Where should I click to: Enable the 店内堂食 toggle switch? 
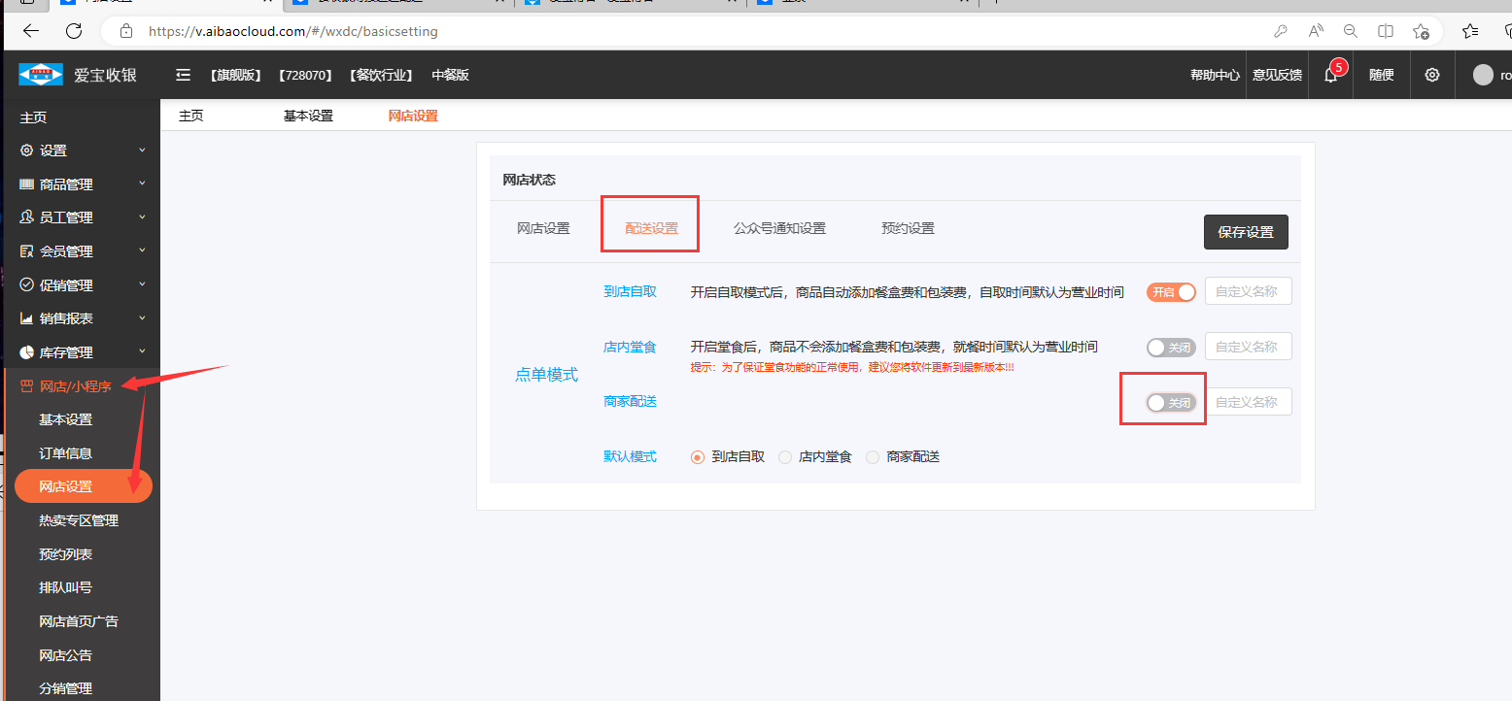[x=1171, y=348]
